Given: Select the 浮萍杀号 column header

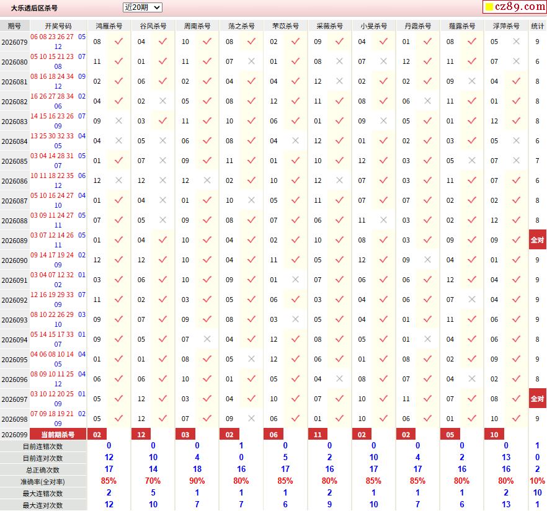Looking at the screenshot, I should pyautogui.click(x=506, y=26).
